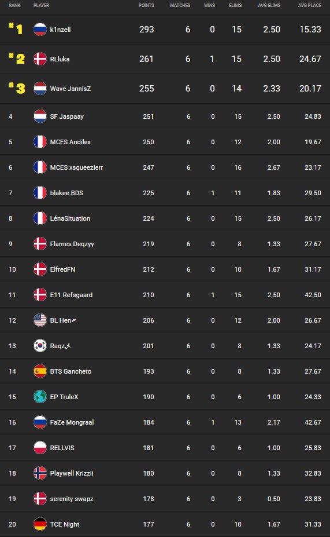Click the Russian flag icon beside k1nzell

(40, 30)
